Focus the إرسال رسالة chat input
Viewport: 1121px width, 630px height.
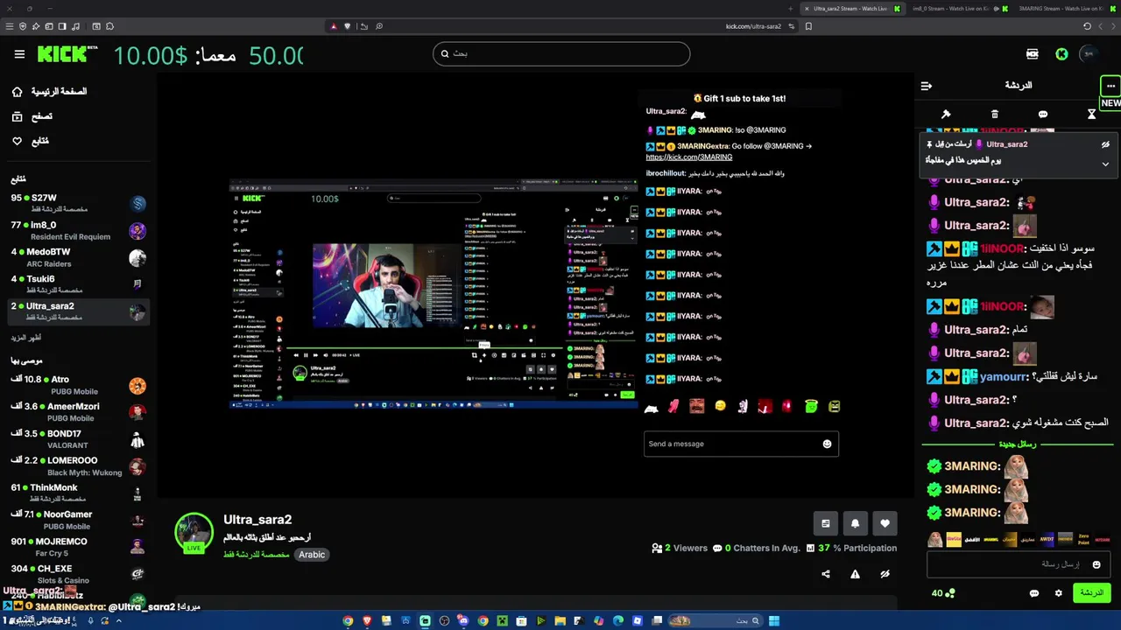[1018, 564]
